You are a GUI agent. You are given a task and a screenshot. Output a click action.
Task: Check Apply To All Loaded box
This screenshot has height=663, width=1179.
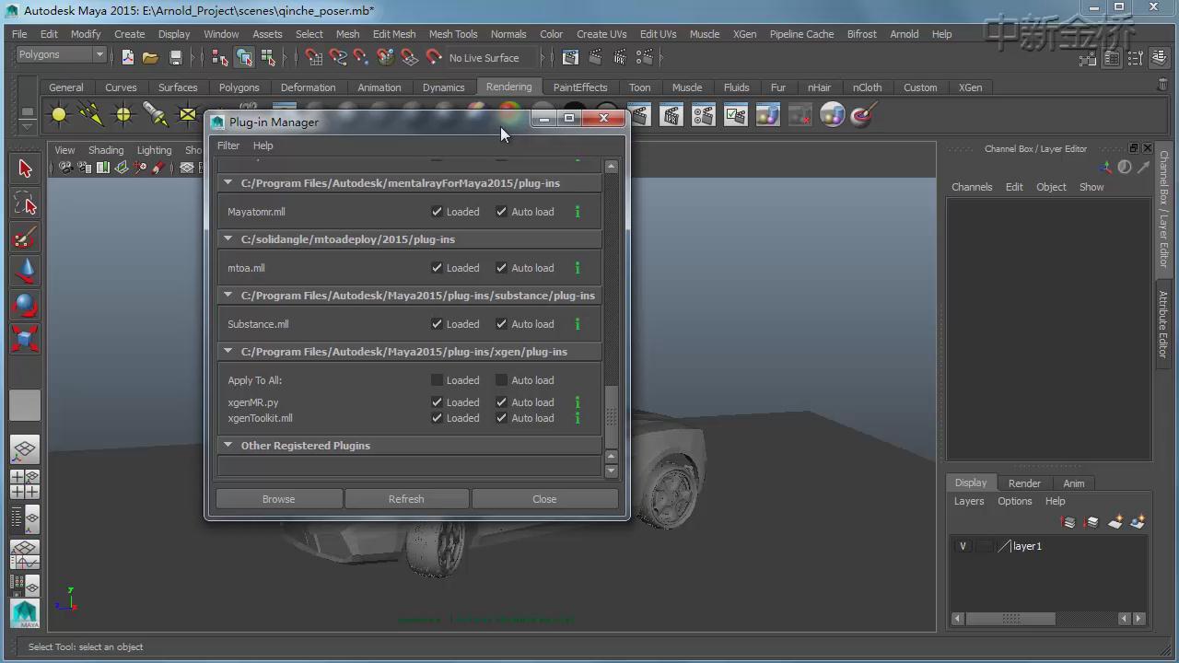tap(437, 380)
